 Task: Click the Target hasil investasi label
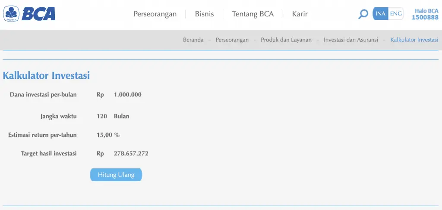click(49, 154)
